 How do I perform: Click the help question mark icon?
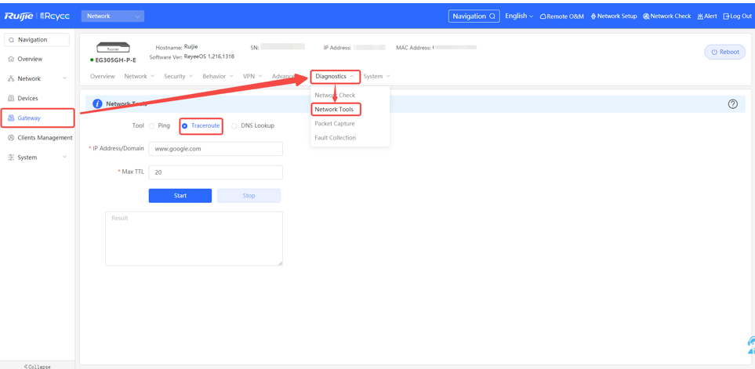click(x=732, y=104)
